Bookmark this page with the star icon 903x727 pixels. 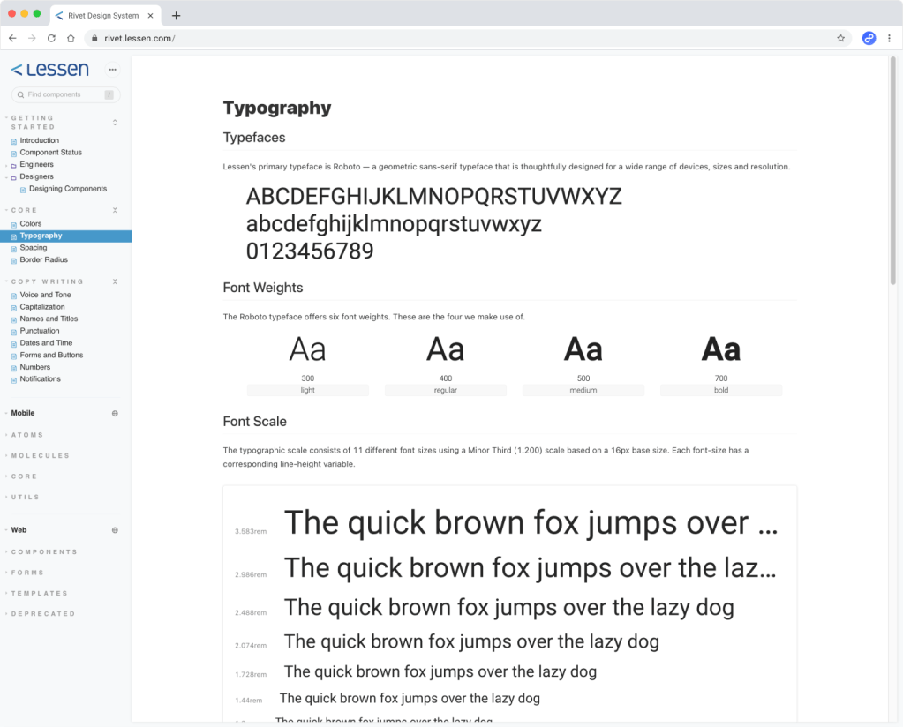tap(840, 38)
